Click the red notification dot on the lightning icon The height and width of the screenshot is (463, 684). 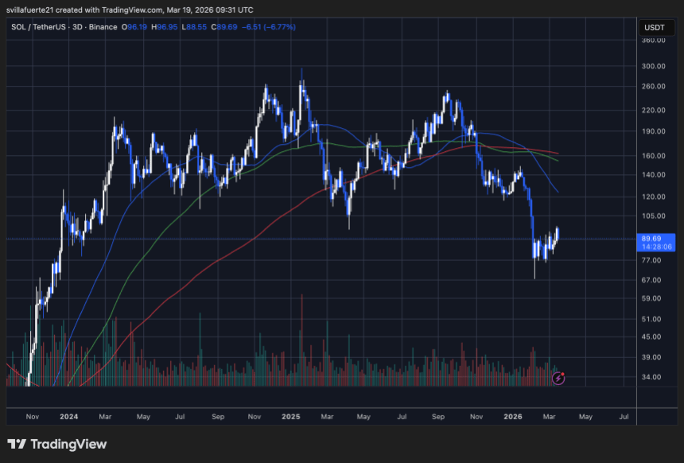564,374
